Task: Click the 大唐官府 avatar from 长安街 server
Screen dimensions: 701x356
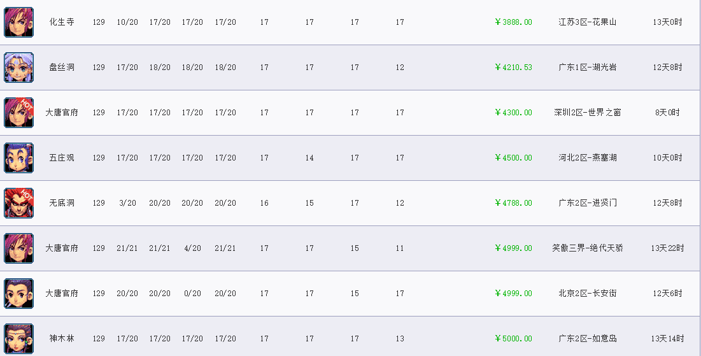Action: point(18,293)
